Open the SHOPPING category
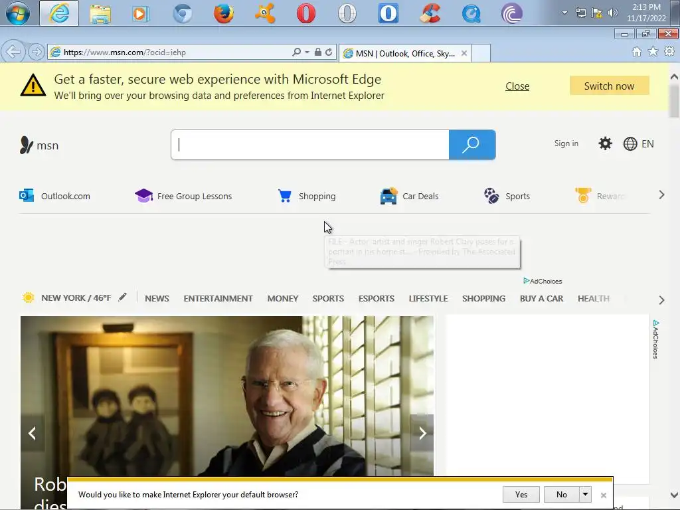Viewport: 680px width, 510px height. [x=483, y=298]
